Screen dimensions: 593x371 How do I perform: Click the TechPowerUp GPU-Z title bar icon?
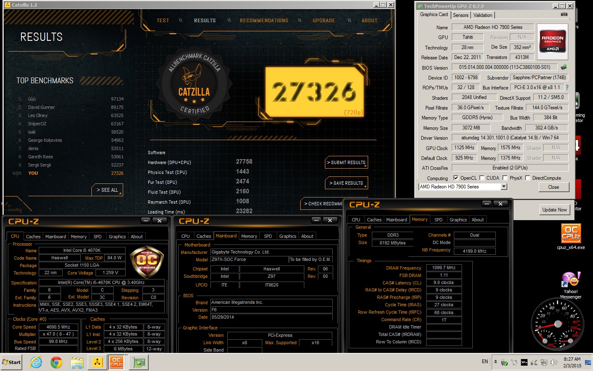pos(420,6)
